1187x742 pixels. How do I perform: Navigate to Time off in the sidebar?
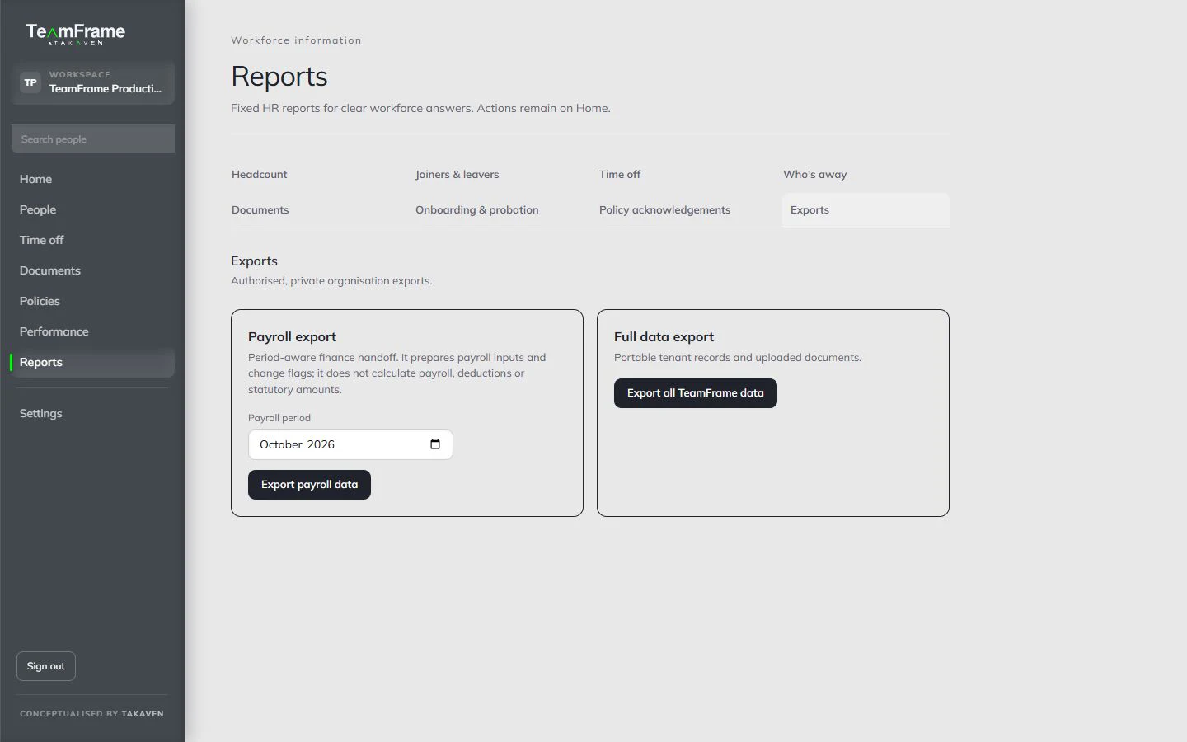pos(92,240)
